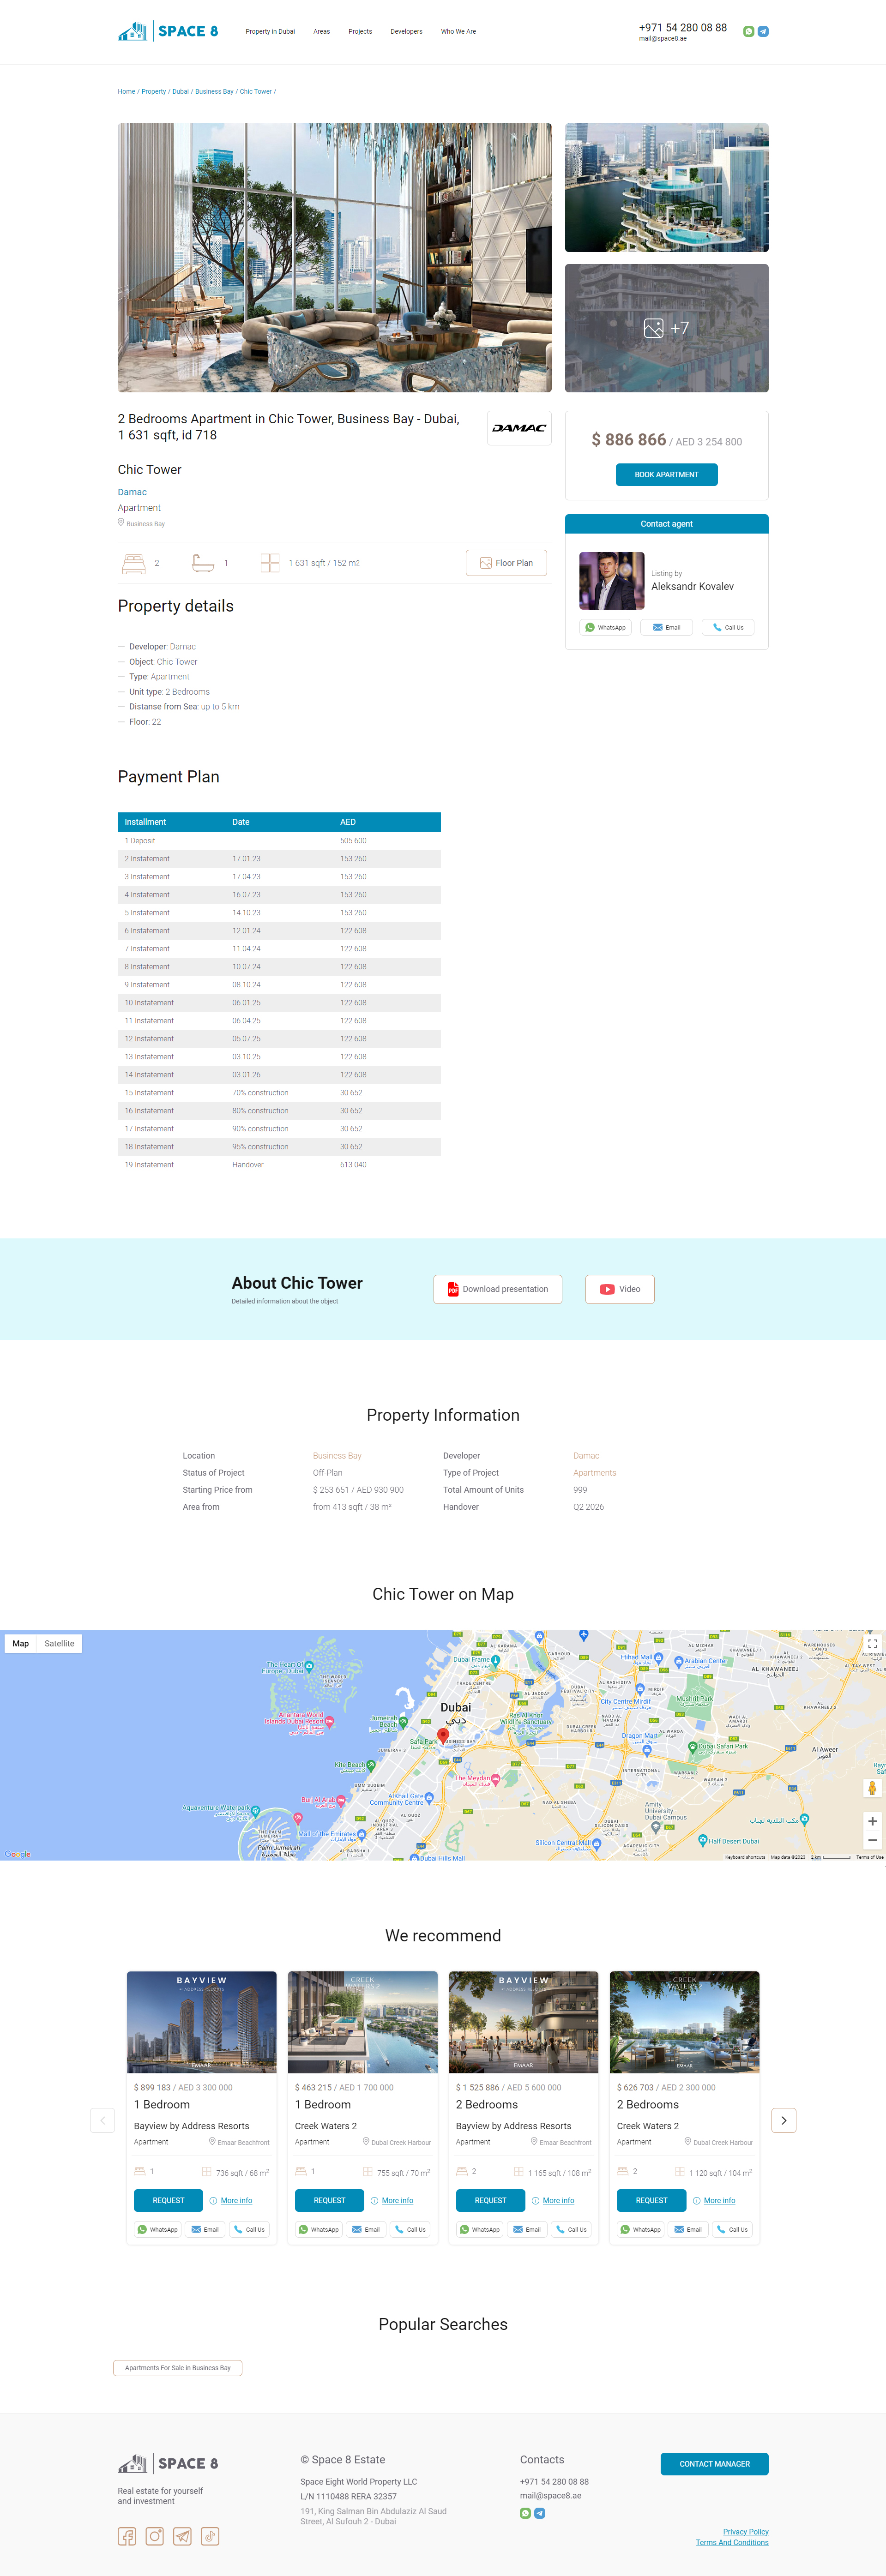Request the $899 183 Bayview 1 Bedroom

tap(168, 2200)
